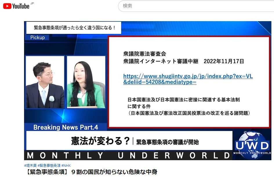The height and width of the screenshot is (177, 274).
Task: Click the red YouTube play logo icon
Action: click(7, 6)
